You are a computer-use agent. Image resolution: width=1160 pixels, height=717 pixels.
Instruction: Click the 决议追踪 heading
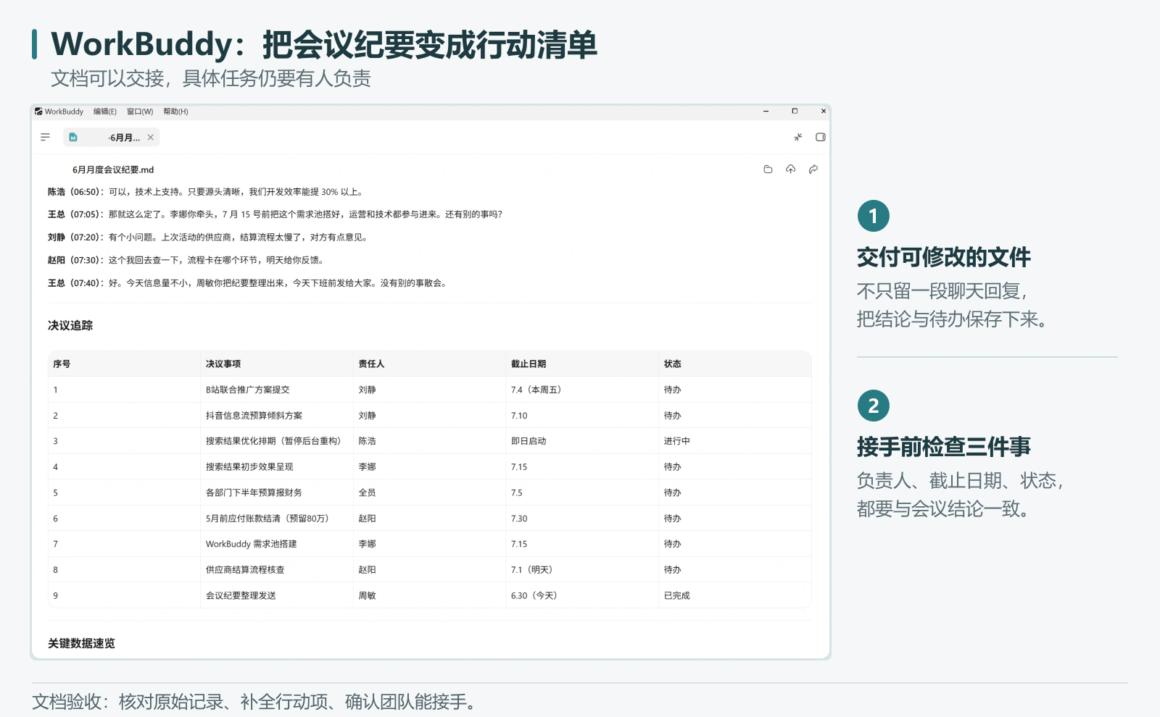click(x=70, y=325)
